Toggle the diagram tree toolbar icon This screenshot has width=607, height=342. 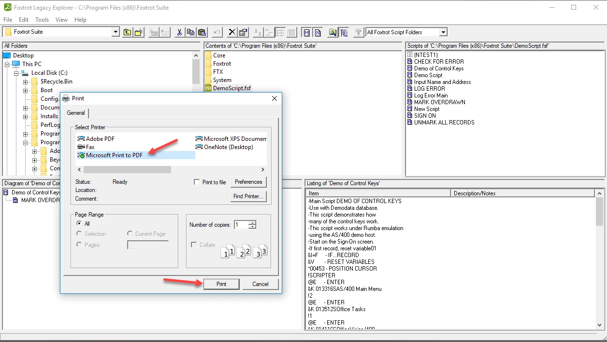tap(344, 32)
